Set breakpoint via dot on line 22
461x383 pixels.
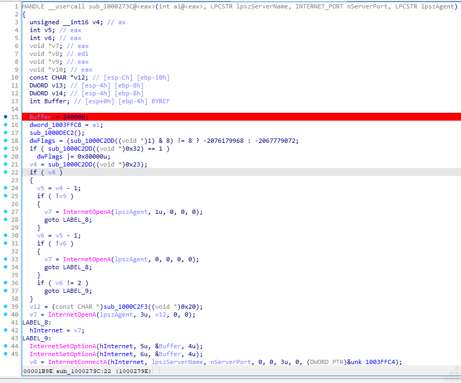point(5,172)
